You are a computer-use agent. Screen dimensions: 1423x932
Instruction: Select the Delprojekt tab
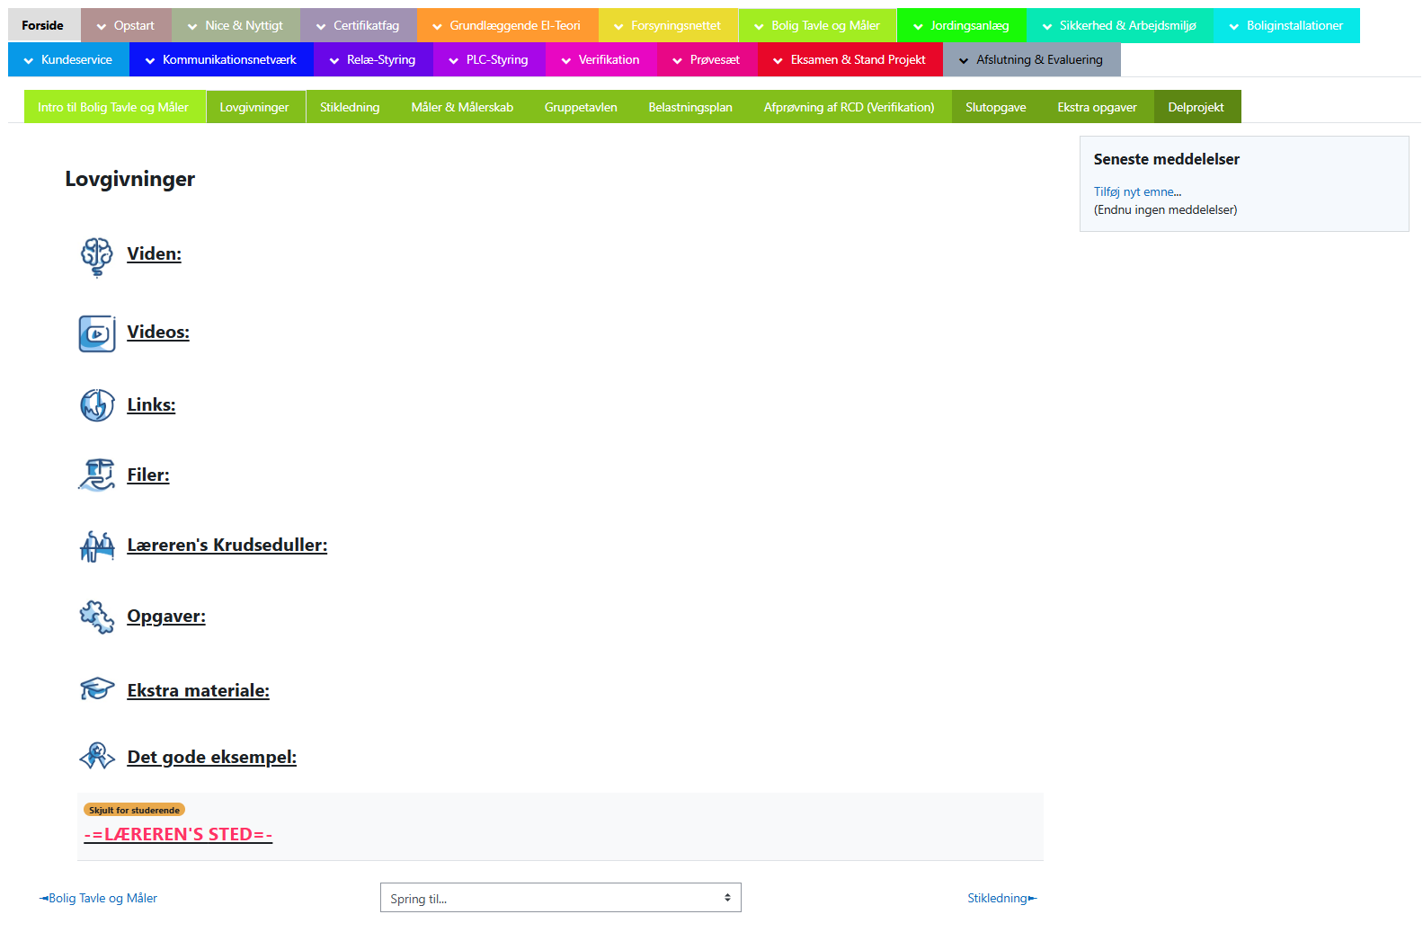click(x=1196, y=107)
